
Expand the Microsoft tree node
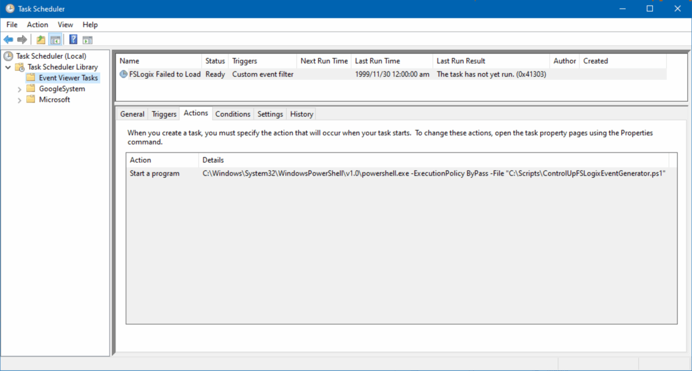click(x=19, y=99)
